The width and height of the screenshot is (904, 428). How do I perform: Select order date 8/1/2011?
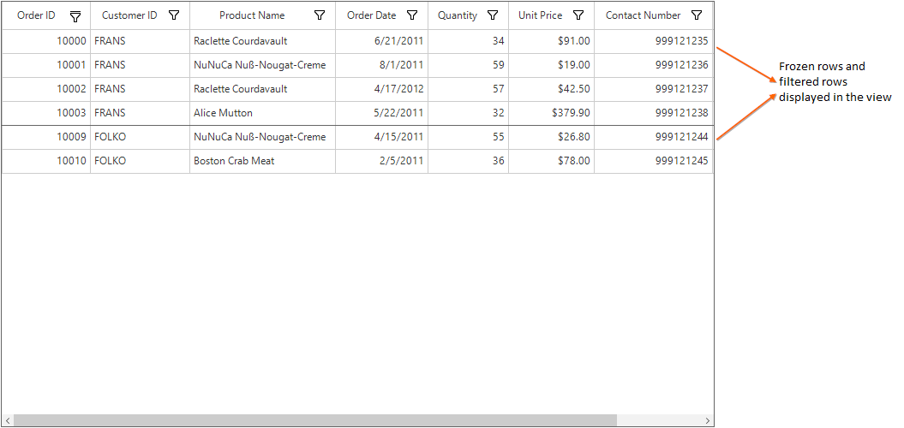(x=381, y=66)
